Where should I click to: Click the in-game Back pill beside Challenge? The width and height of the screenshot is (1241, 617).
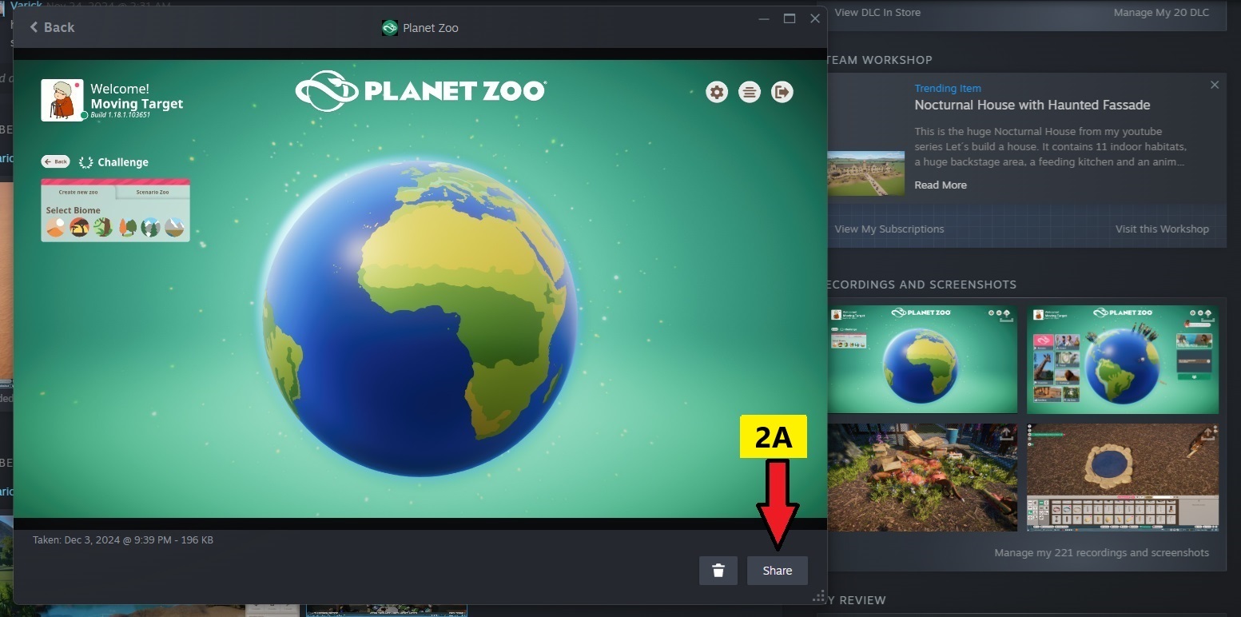[56, 161]
